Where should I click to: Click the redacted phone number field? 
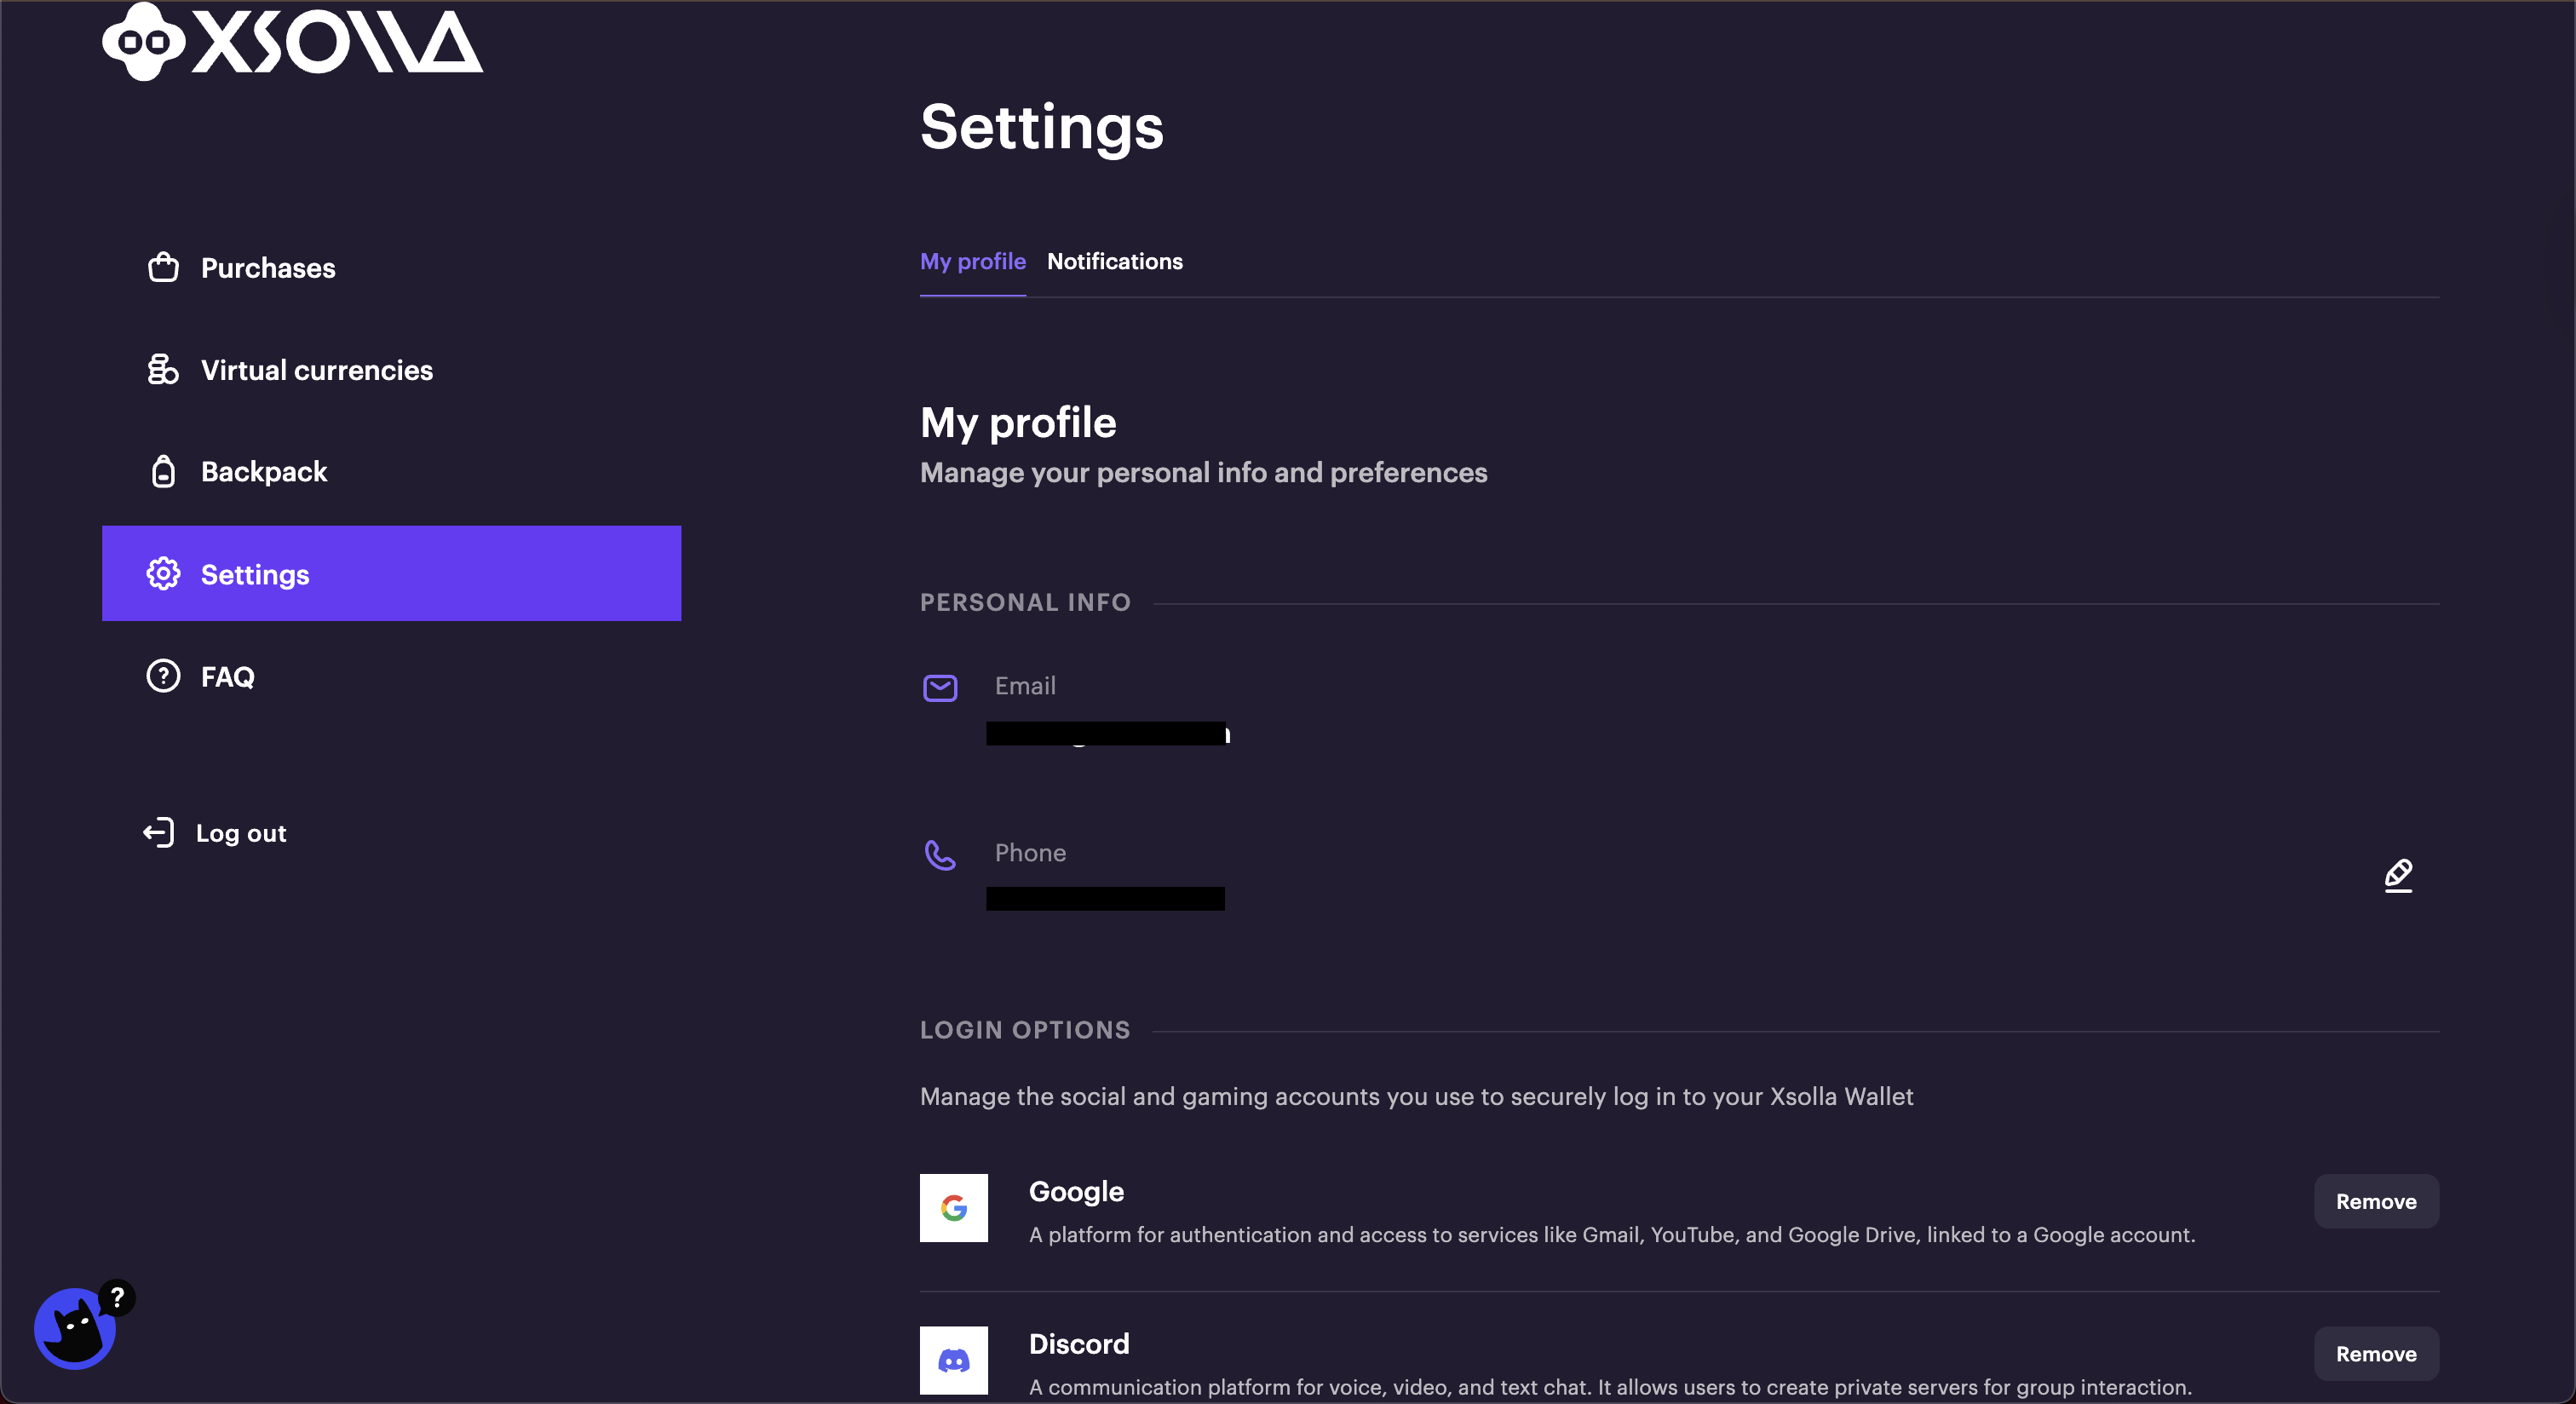(x=1105, y=899)
